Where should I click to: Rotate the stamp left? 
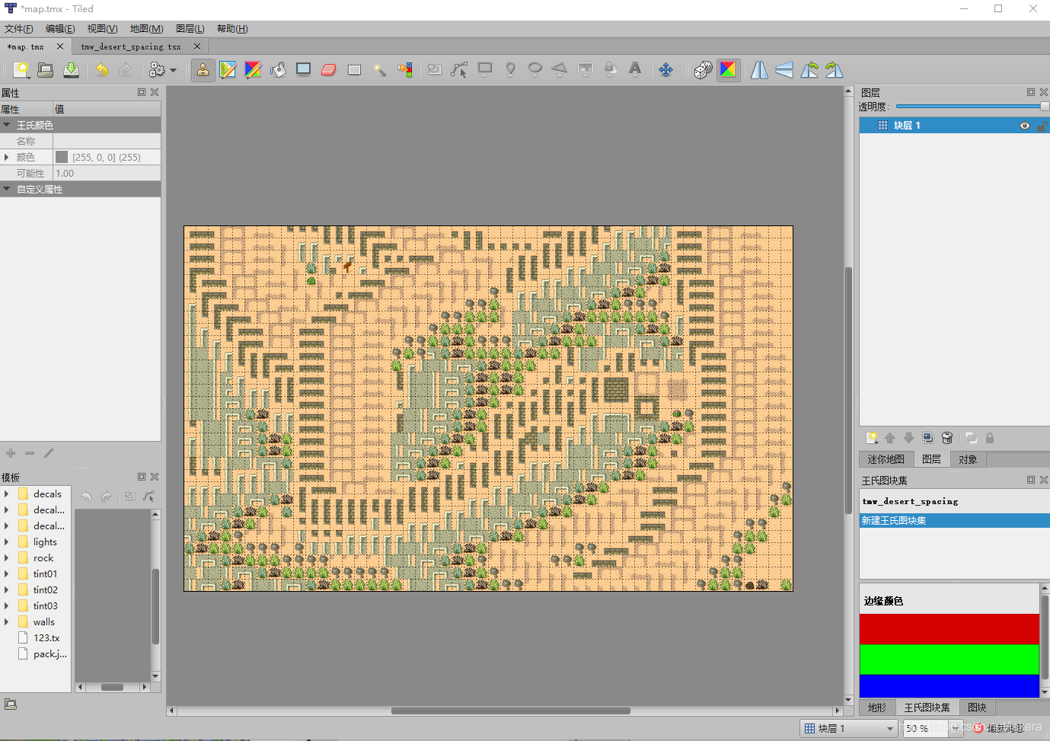[809, 70]
